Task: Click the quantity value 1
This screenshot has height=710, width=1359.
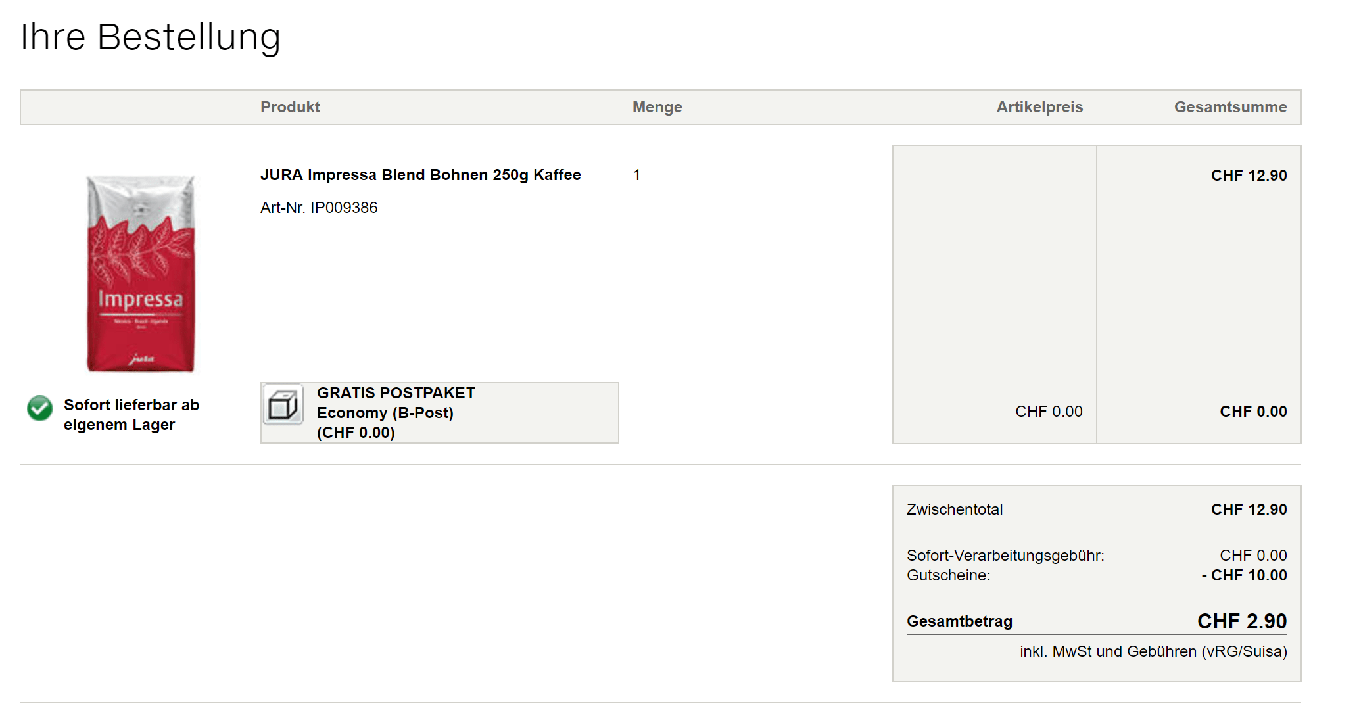Action: point(636,175)
